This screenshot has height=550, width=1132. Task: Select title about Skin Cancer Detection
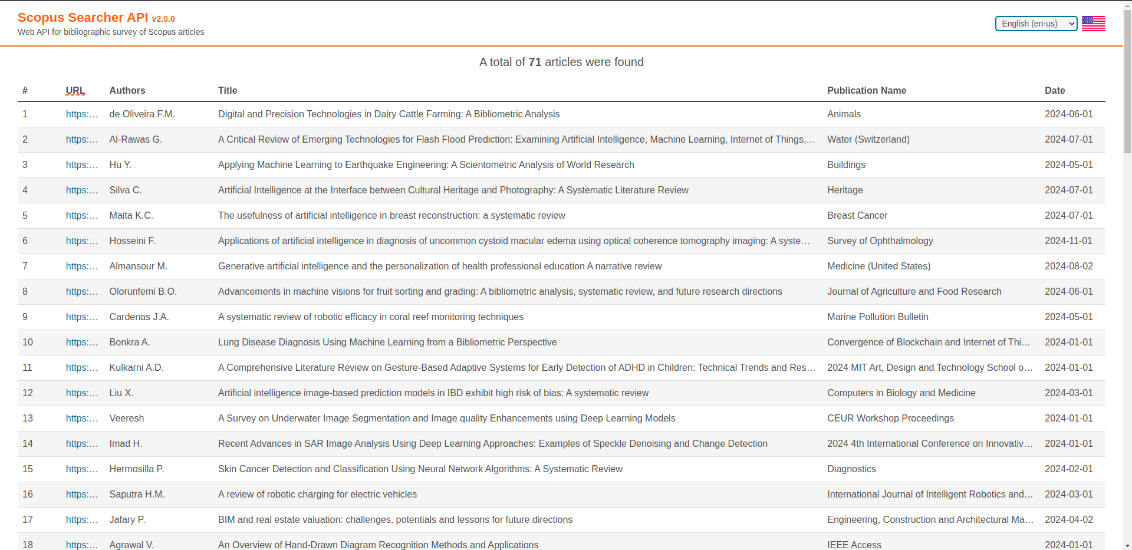420,469
